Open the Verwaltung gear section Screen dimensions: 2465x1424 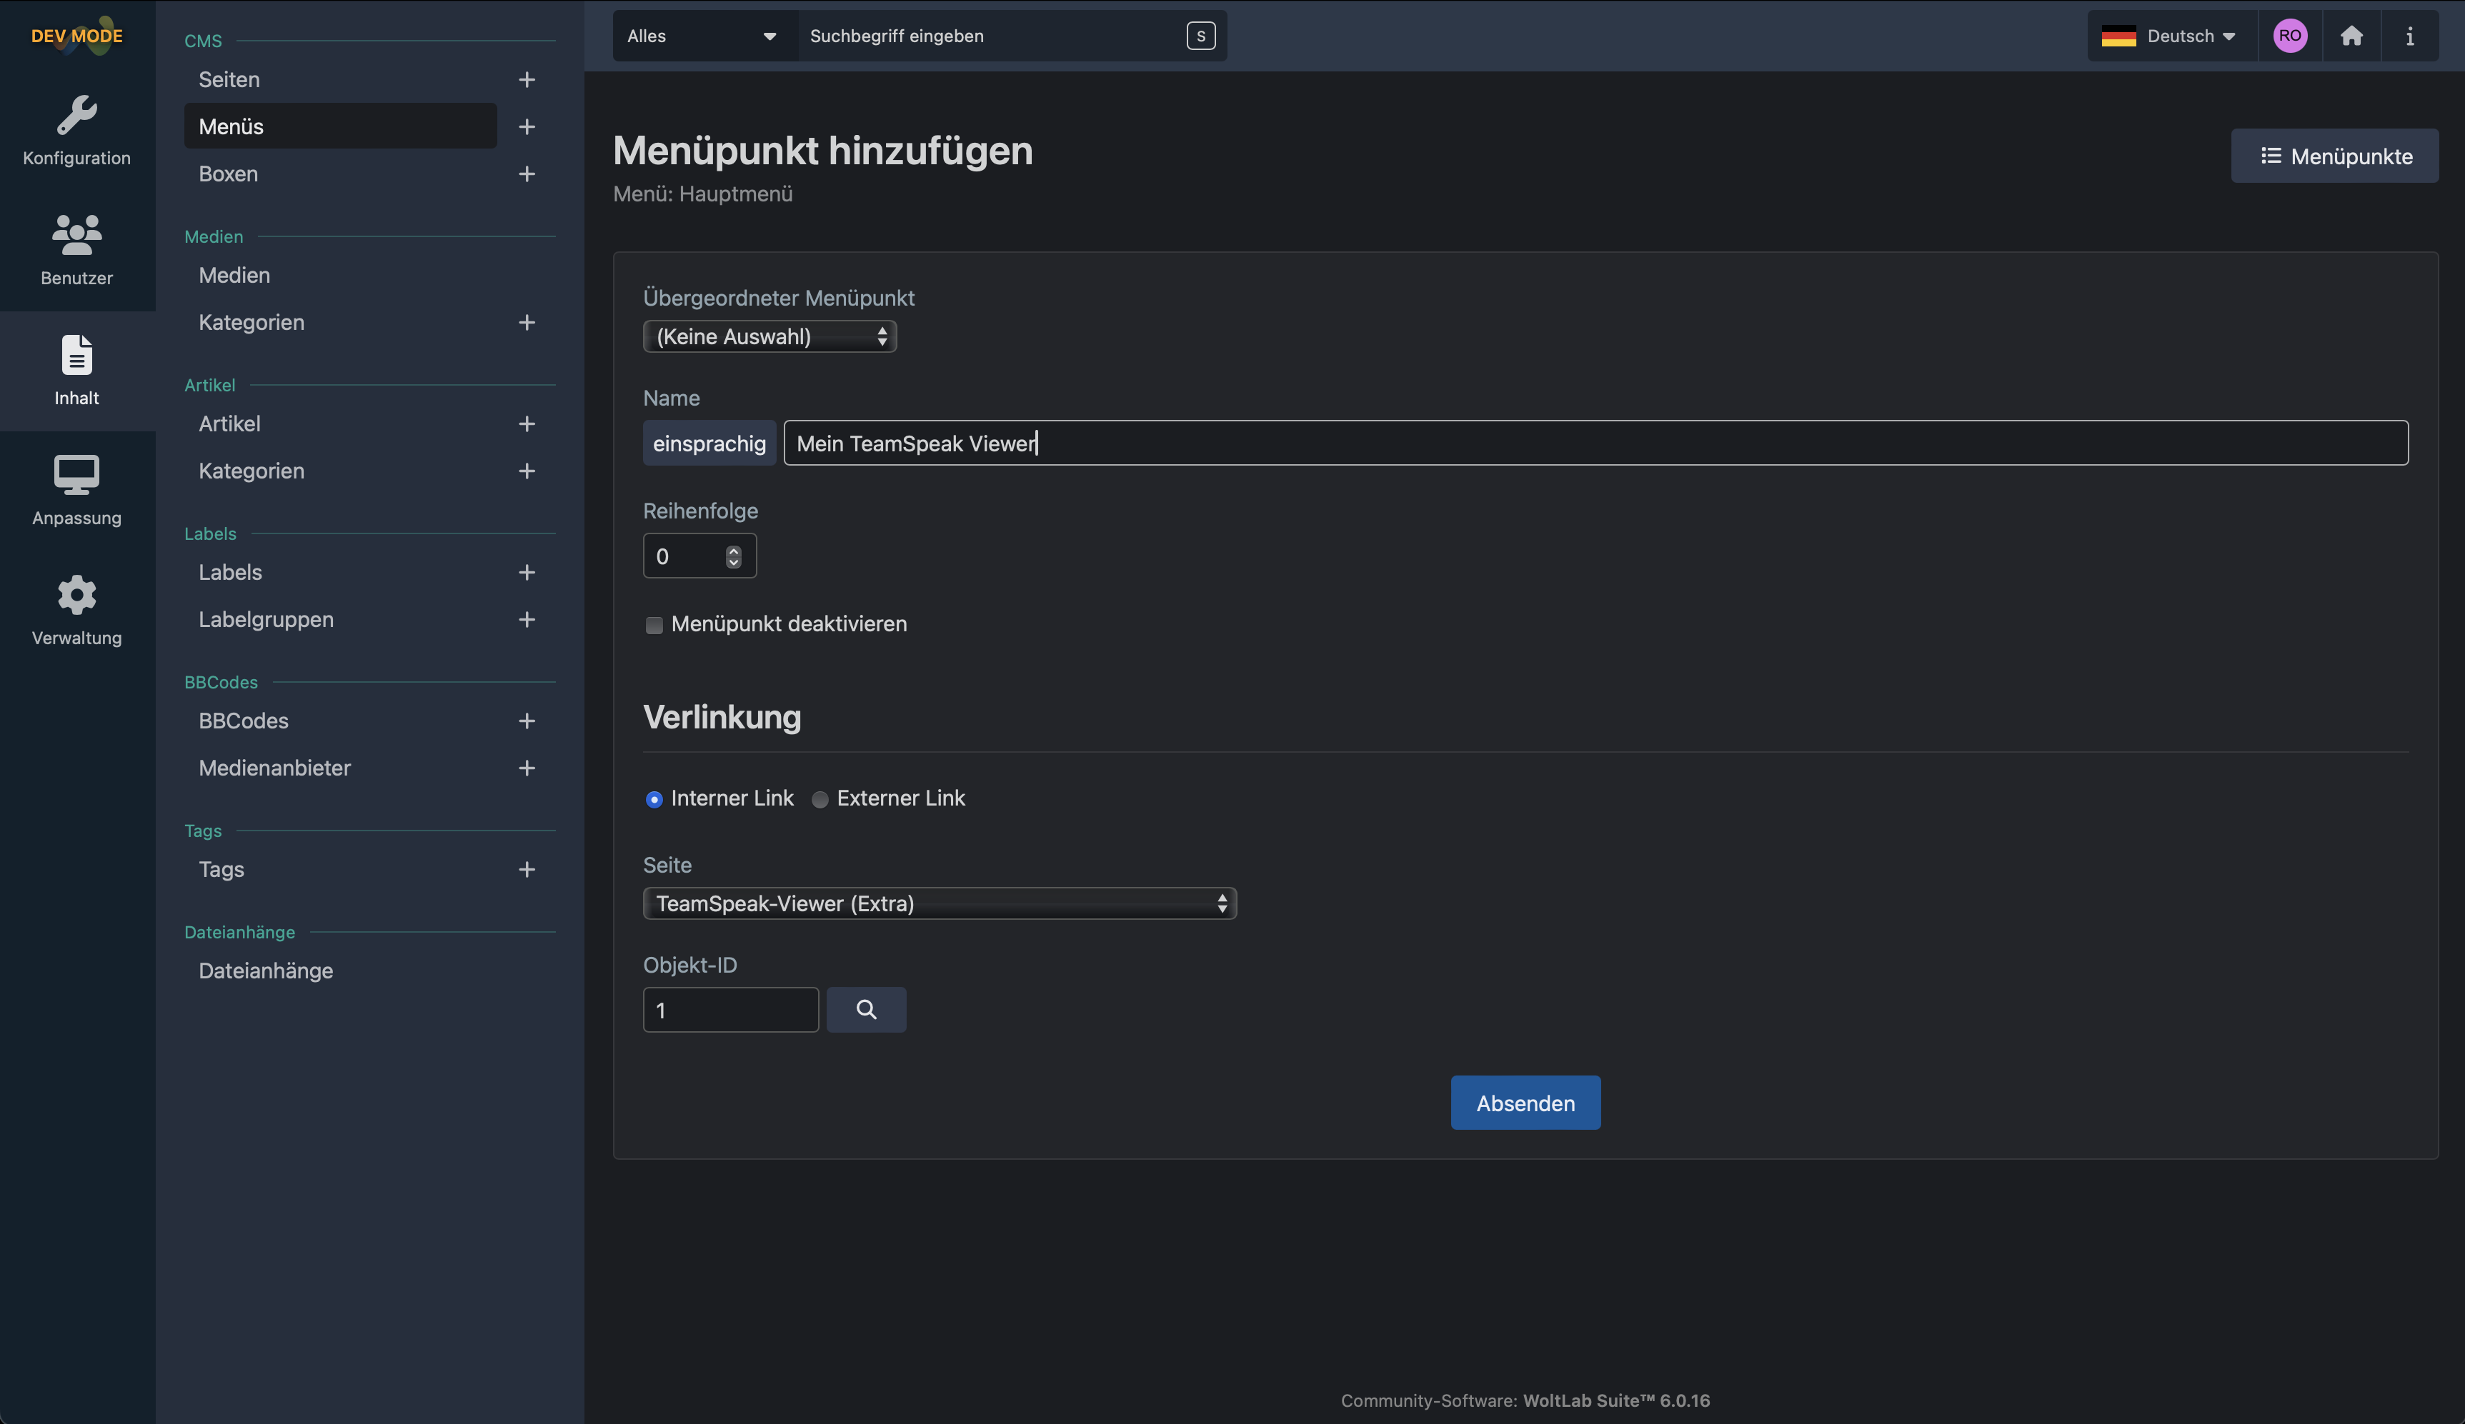point(76,611)
